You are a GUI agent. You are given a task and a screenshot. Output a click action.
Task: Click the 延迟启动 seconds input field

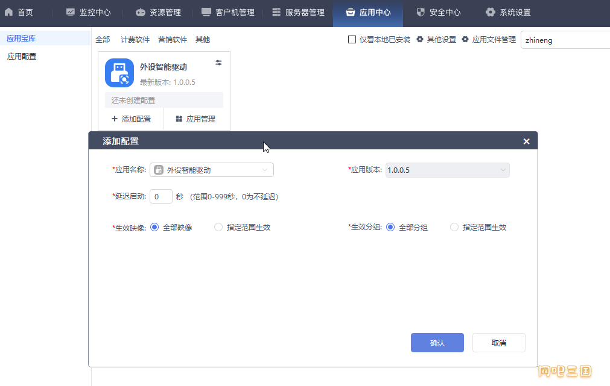[161, 196]
